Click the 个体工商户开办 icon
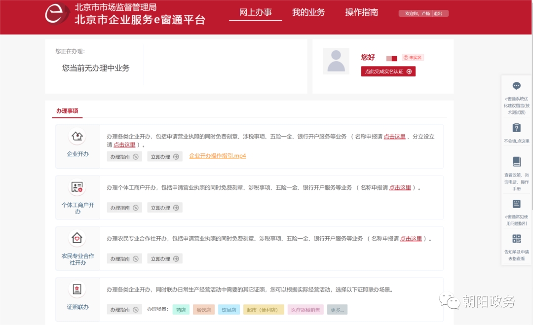The image size is (533, 325). (x=77, y=187)
